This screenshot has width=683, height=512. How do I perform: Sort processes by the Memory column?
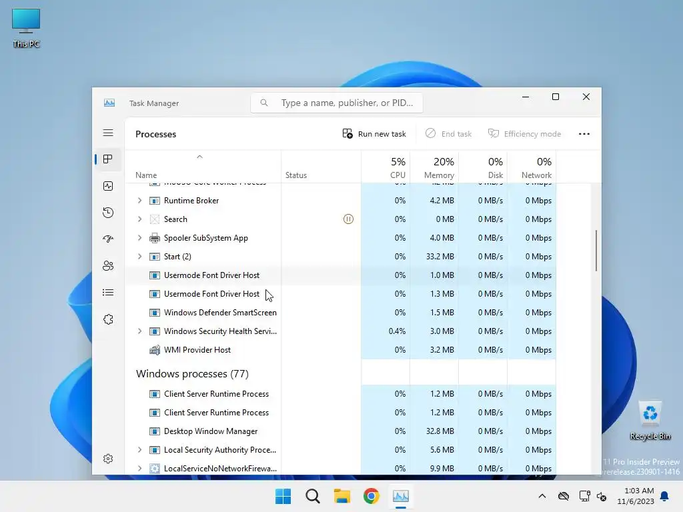[x=434, y=167]
